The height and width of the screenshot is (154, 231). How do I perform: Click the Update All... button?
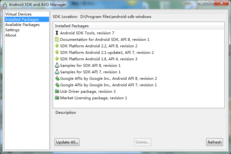(67, 142)
